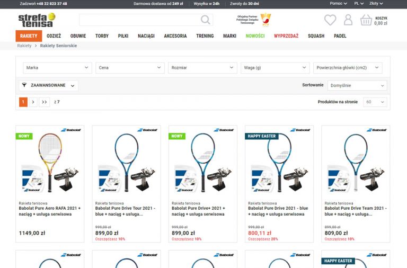Click the search magnifier icon
The width and height of the screenshot is (407, 268).
[205, 20]
